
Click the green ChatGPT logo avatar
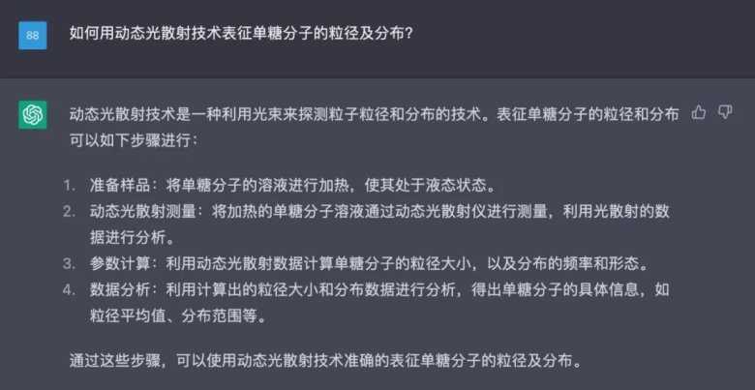33,114
